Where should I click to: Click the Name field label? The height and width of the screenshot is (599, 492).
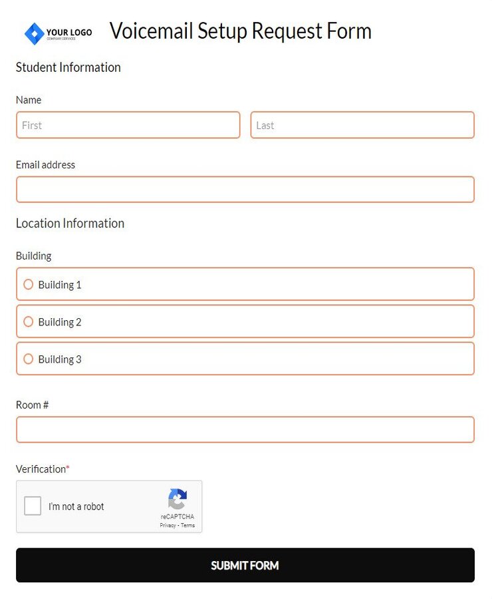pos(29,100)
